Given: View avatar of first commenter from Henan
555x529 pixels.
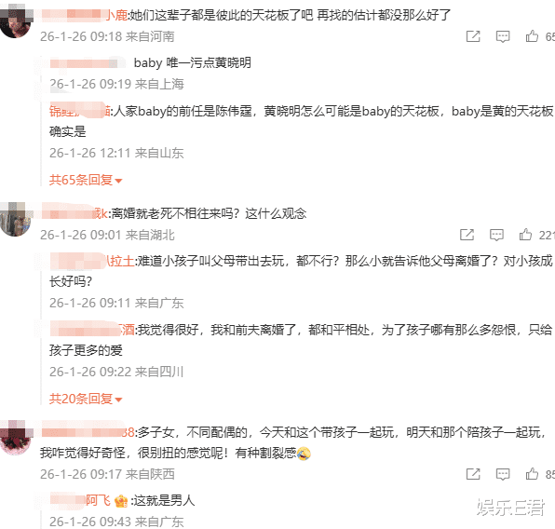Looking at the screenshot, I should (15, 22).
